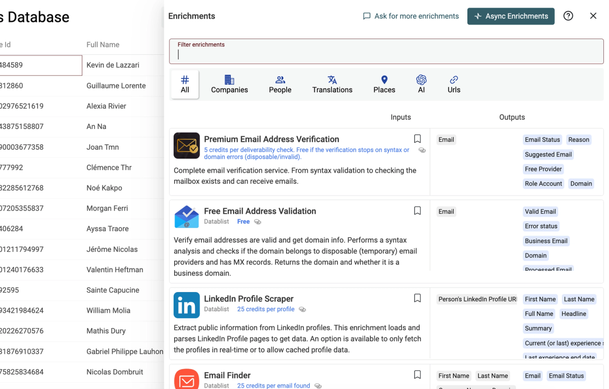The width and height of the screenshot is (609, 389).
Task: Select William Molia name cell
Action: 108,310
